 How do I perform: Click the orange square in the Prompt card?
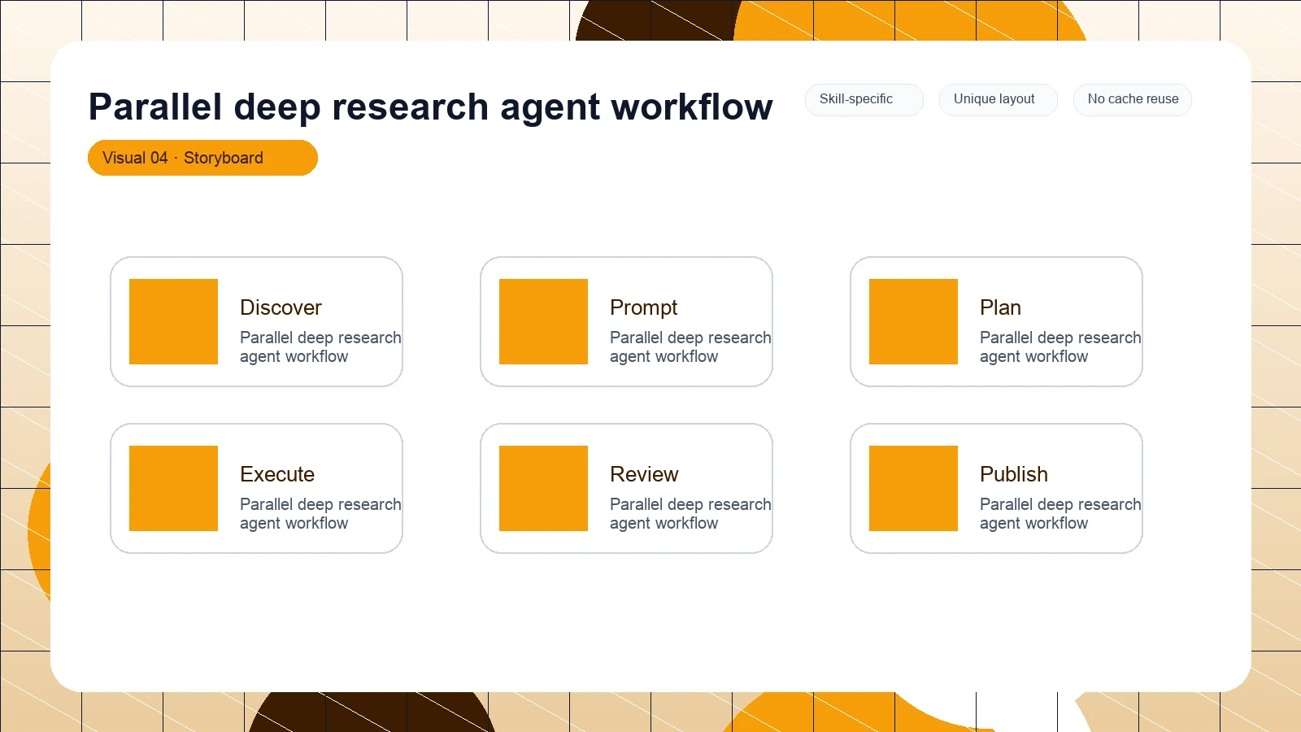click(x=543, y=321)
